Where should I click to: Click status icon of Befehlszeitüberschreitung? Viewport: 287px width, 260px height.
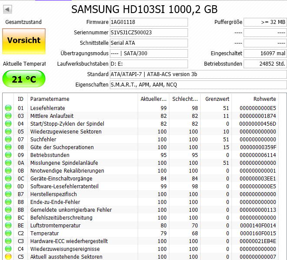tap(8, 217)
